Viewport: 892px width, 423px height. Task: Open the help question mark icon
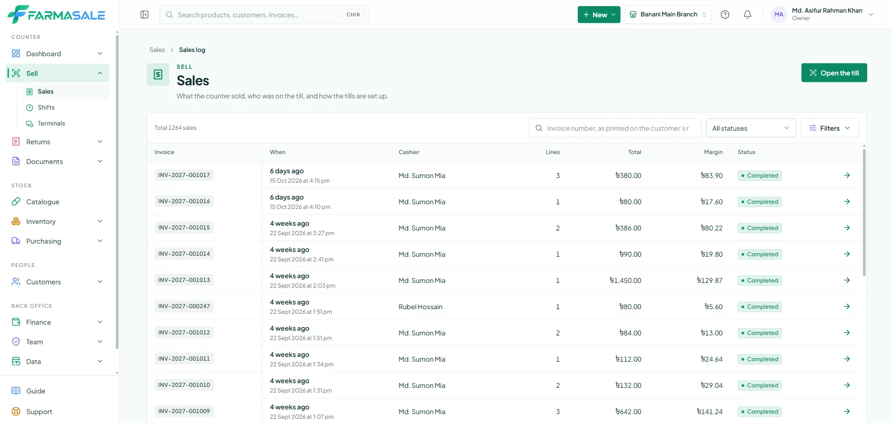coord(725,15)
